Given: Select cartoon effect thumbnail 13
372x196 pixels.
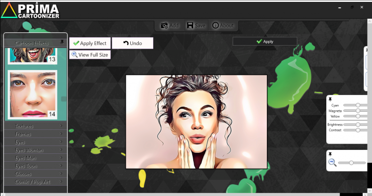Looking at the screenshot, I should 32,55.
